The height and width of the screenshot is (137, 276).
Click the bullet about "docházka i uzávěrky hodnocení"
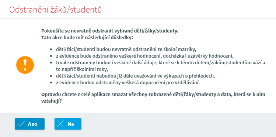pos(145,56)
